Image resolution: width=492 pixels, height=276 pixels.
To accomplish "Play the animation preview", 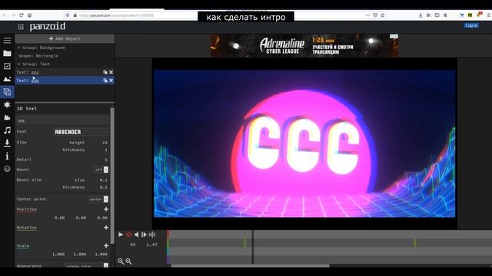I will coord(121,235).
